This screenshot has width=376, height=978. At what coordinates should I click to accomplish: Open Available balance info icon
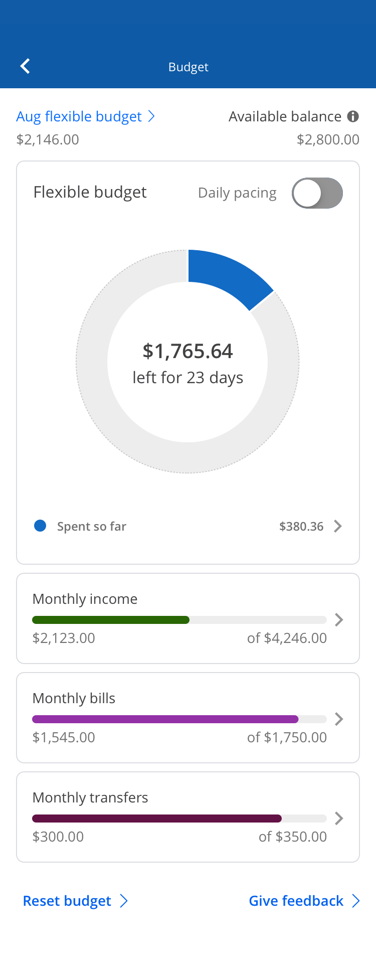(353, 116)
